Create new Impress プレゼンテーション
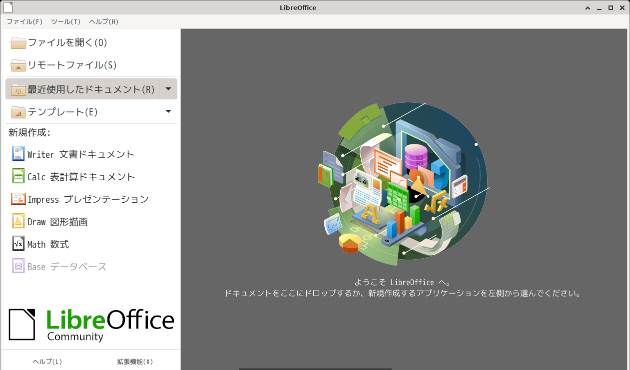Viewport: 630px width, 370px height. click(x=91, y=199)
